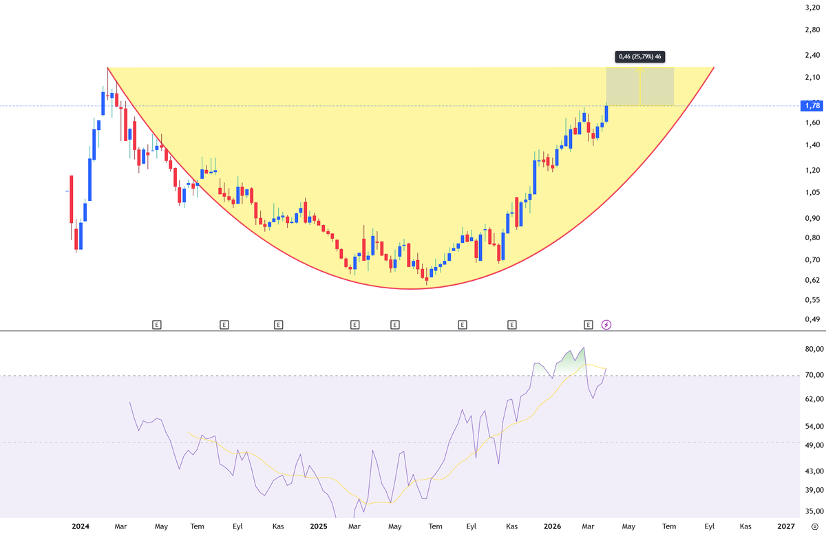Click the 2026 year label on time axis
This screenshot has width=826, height=534.
point(552,526)
